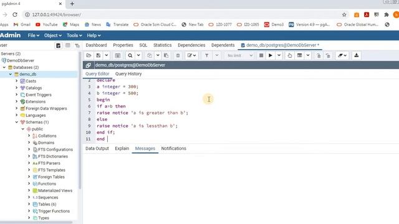Switch to the Notifications tab
The height and width of the screenshot is (224, 399).
pos(173,148)
